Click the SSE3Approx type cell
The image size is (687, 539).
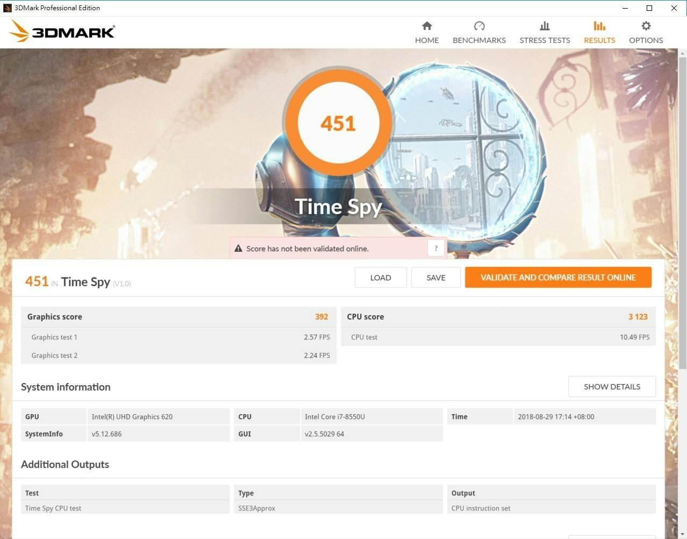256,508
